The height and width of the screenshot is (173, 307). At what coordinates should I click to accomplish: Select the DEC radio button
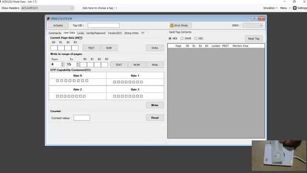[x=196, y=38]
